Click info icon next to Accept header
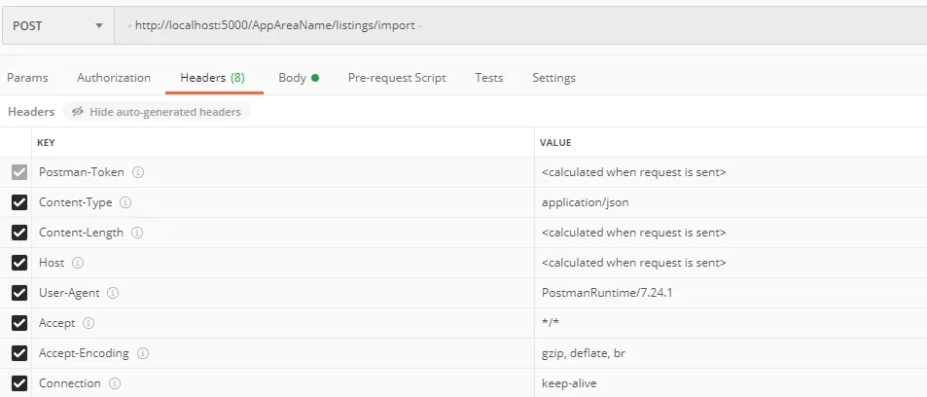The image size is (927, 397). [x=89, y=323]
